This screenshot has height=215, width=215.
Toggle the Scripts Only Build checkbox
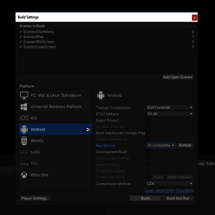tap(148, 177)
